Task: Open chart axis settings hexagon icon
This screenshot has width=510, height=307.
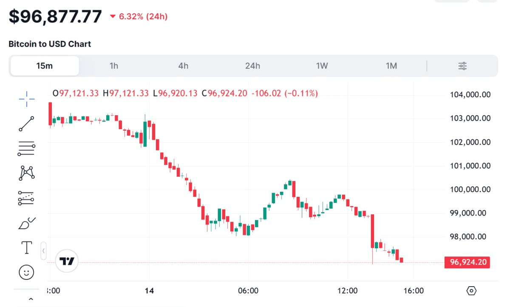Action: [471, 291]
